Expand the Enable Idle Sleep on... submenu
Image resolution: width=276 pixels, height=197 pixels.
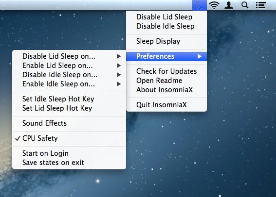point(69,84)
